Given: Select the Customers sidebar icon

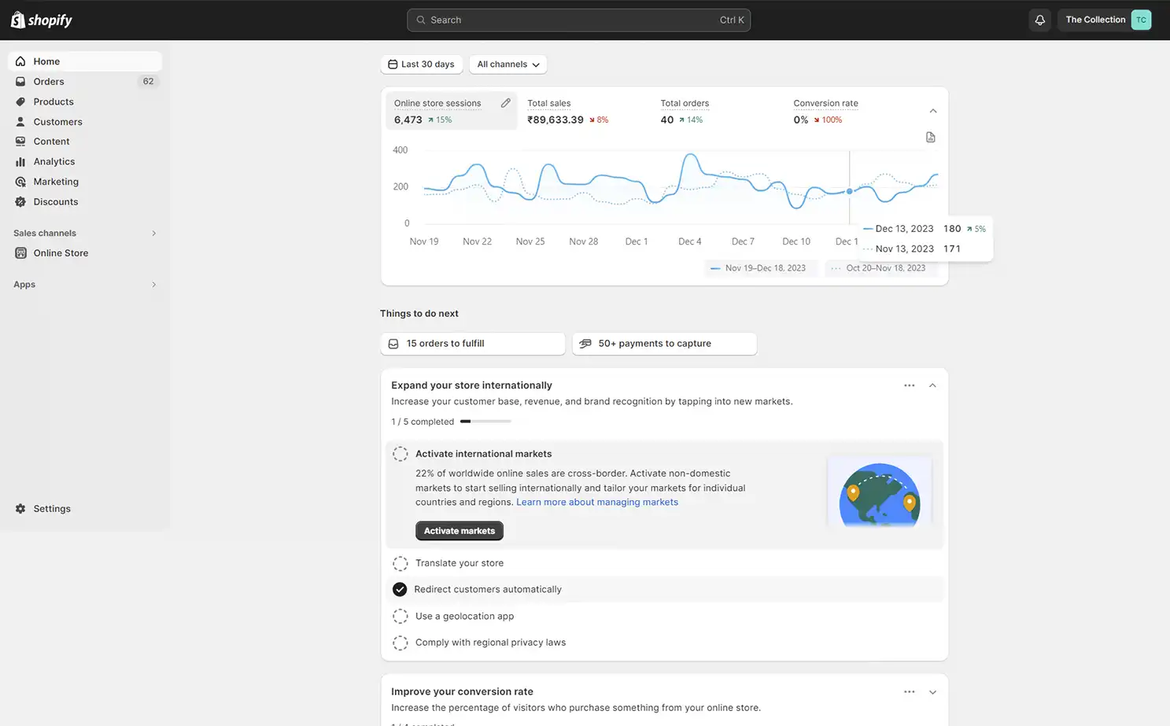Looking at the screenshot, I should click(x=20, y=121).
